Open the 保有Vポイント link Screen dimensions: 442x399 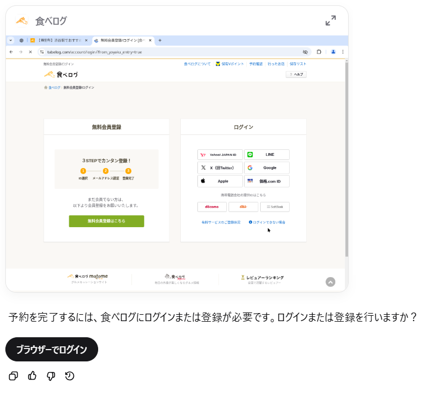click(x=230, y=64)
